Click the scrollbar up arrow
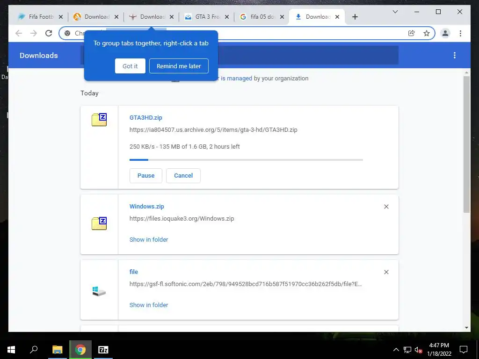This screenshot has width=479, height=359. [466, 72]
